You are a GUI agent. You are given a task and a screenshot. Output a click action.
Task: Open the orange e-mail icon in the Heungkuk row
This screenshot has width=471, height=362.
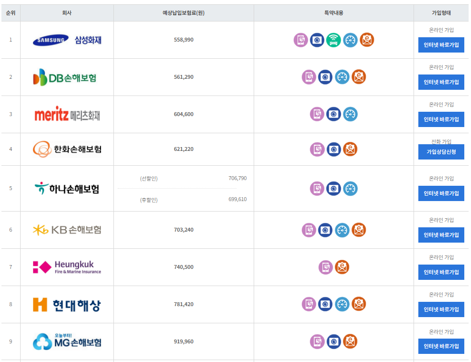[x=342, y=267]
